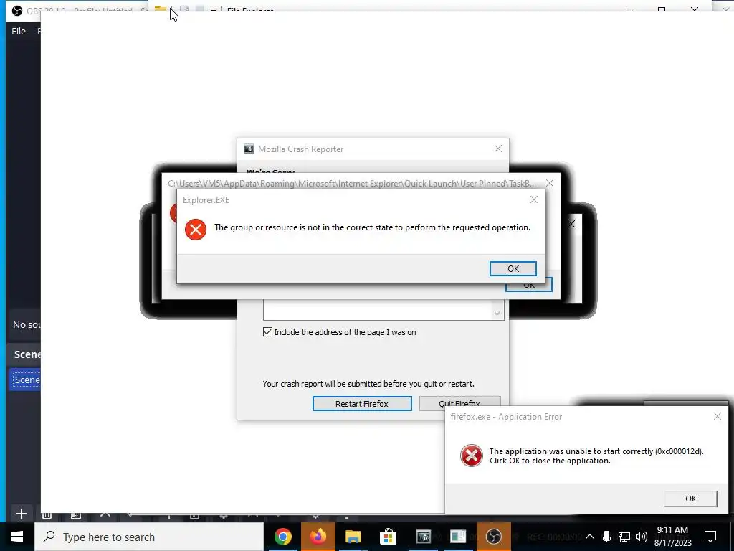Click the microphone tray icon
This screenshot has height=551, width=734.
click(606, 537)
